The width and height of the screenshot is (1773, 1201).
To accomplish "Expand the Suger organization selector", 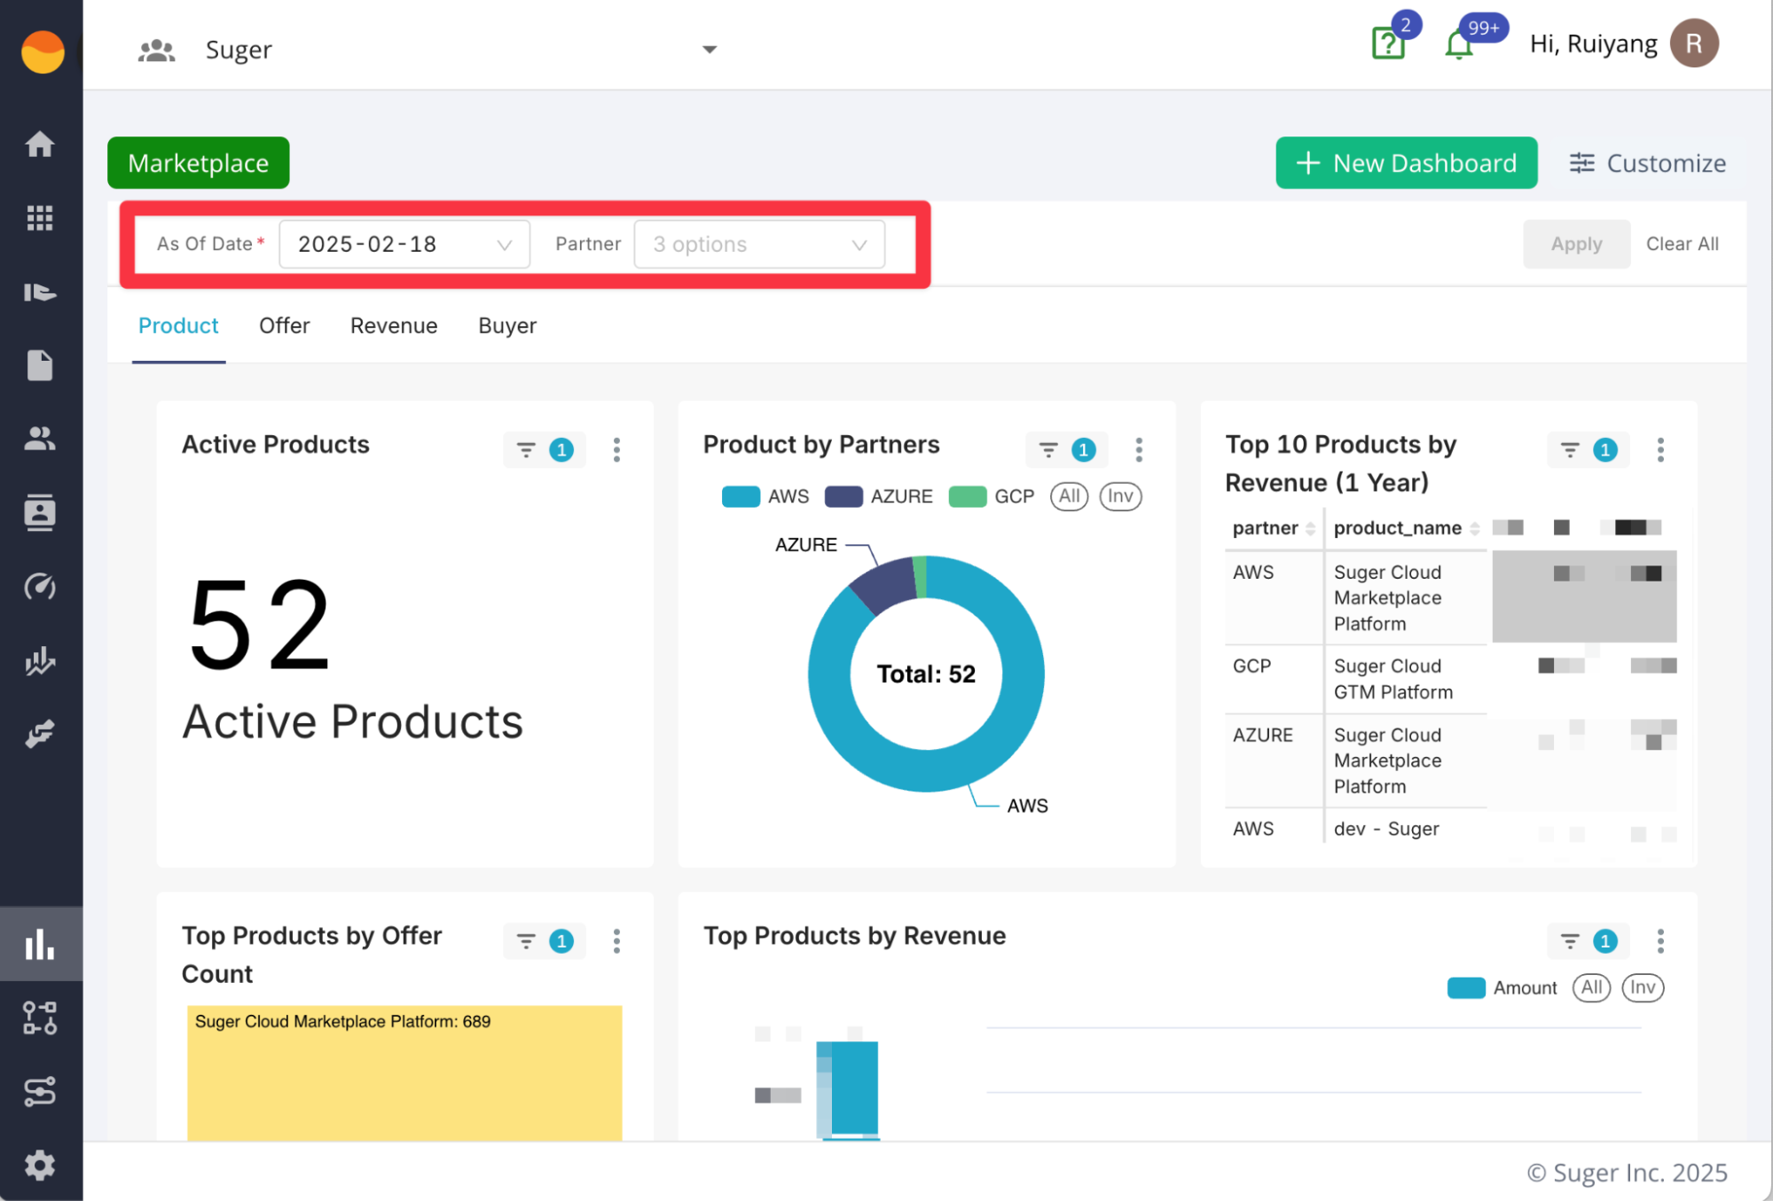I will (709, 50).
